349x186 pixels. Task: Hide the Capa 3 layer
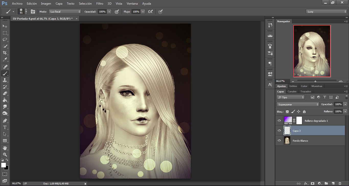coord(279,130)
